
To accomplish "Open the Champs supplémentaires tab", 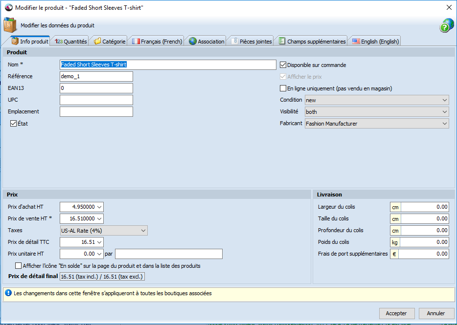I will pos(312,42).
